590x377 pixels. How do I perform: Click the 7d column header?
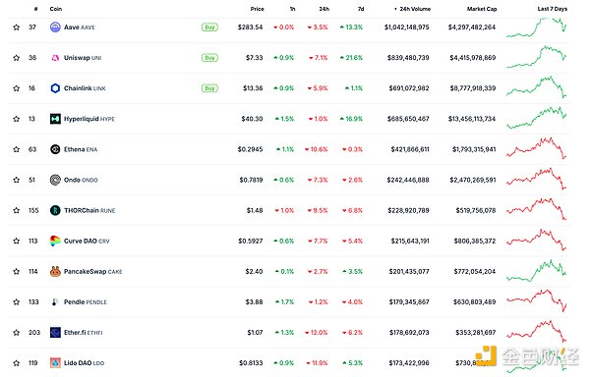point(361,9)
